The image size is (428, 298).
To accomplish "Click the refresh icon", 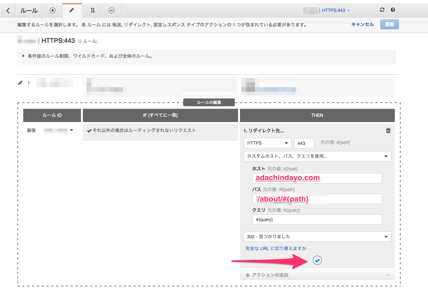I will click(382, 10).
